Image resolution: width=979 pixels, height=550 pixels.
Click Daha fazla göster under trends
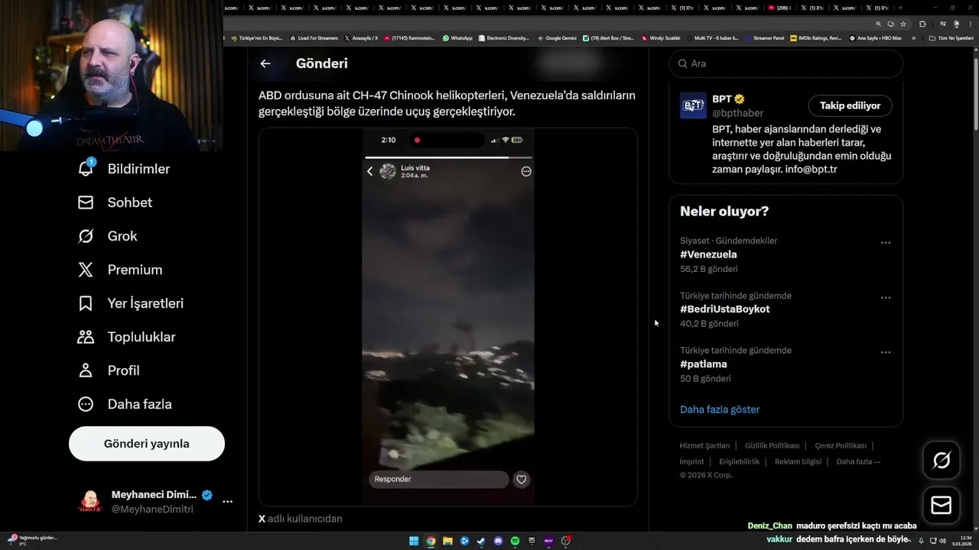720,409
